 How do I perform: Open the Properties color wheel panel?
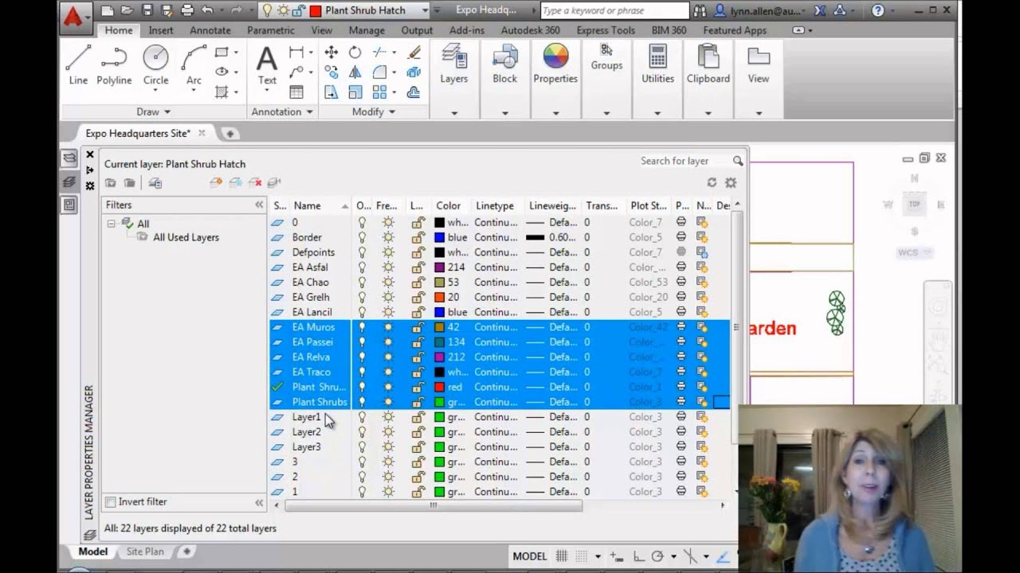click(555, 64)
